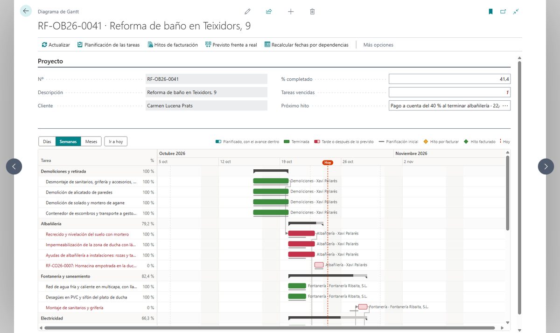Select the Albañilería group row
Screen dimensions: 560x333
click(97, 224)
